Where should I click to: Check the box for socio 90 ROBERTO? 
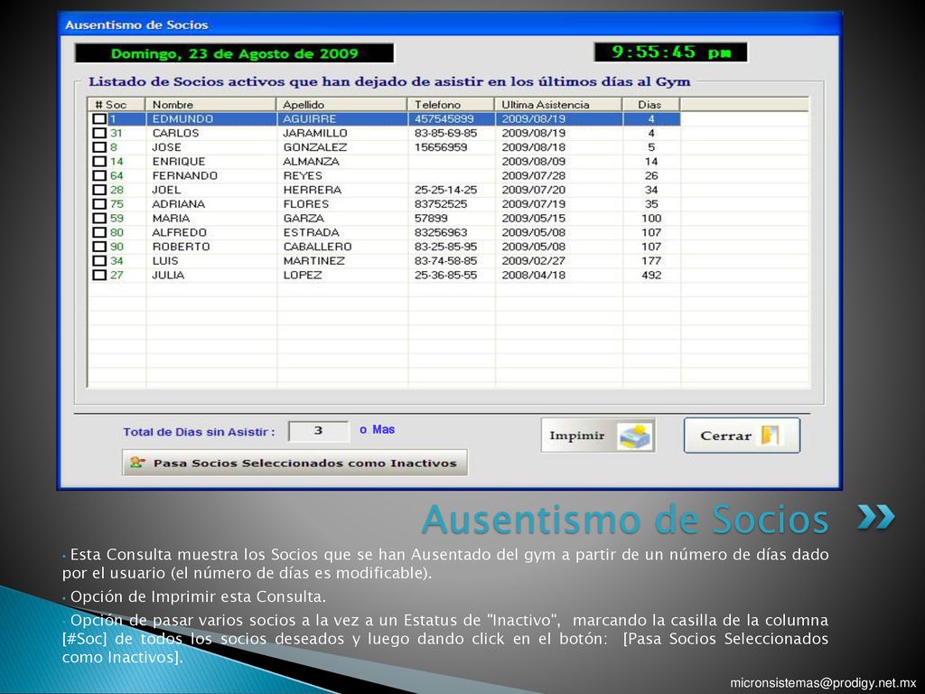click(99, 246)
